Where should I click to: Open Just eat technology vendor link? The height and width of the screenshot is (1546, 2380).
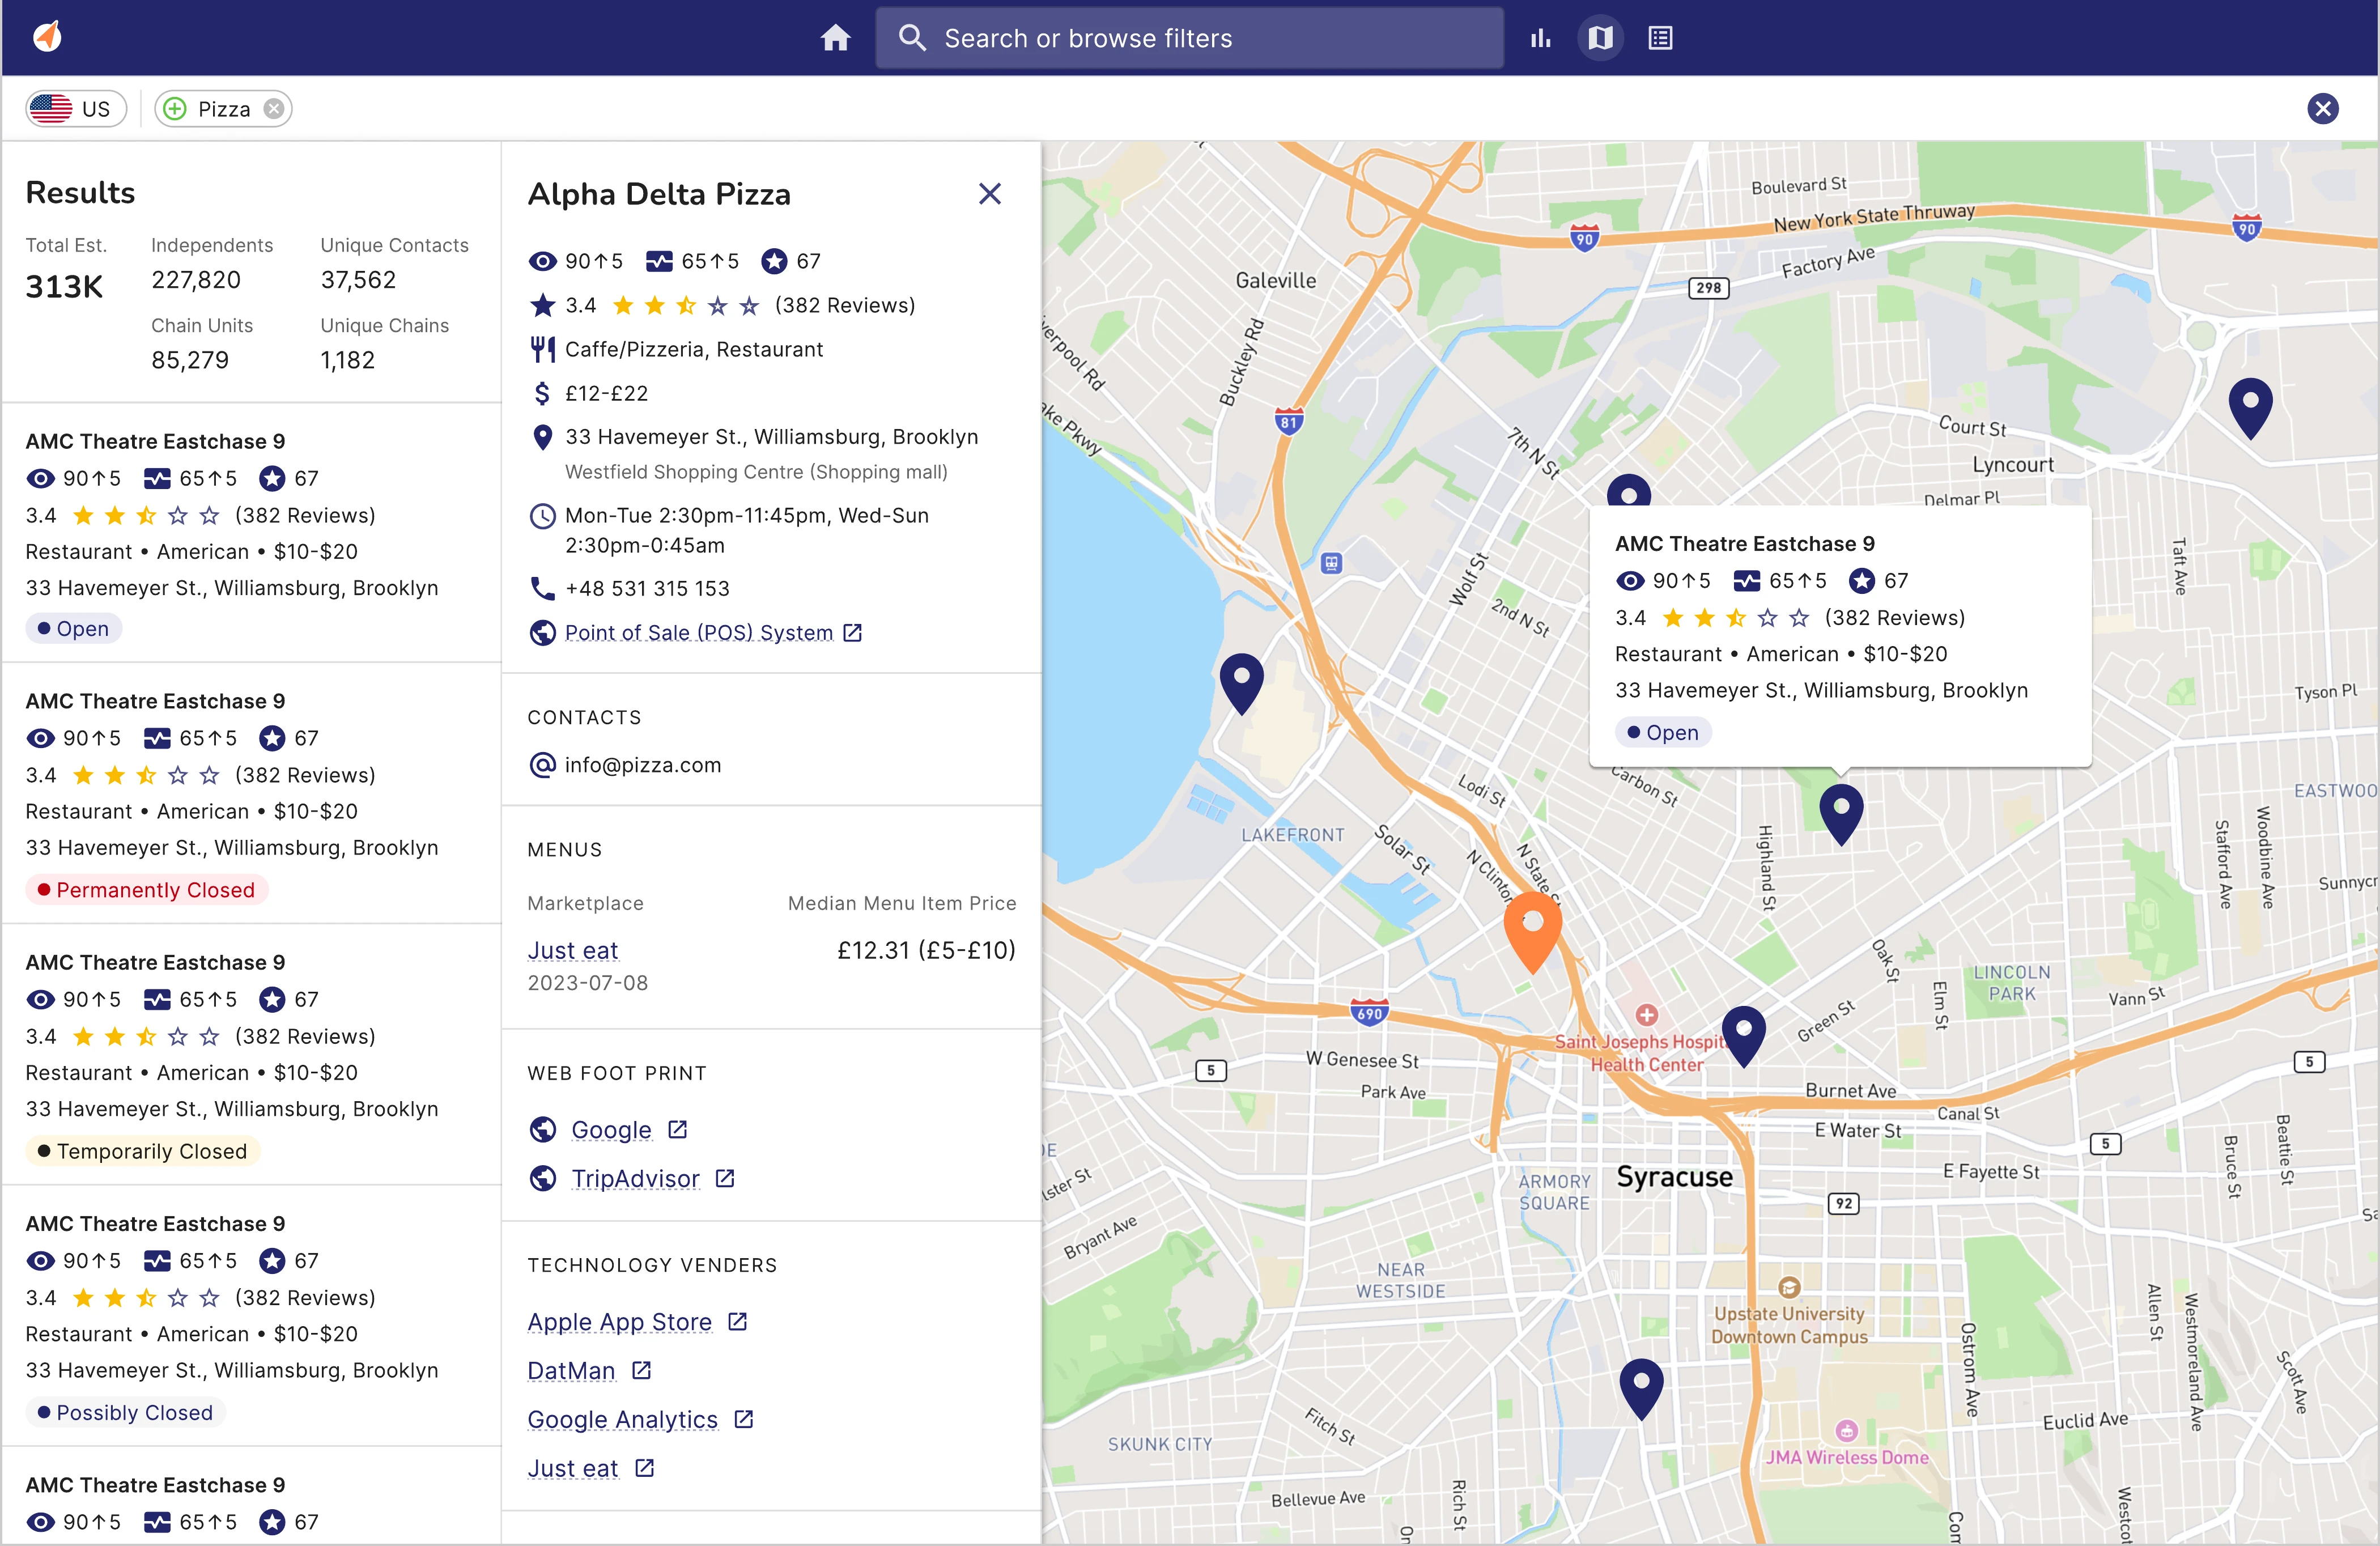coord(573,1469)
